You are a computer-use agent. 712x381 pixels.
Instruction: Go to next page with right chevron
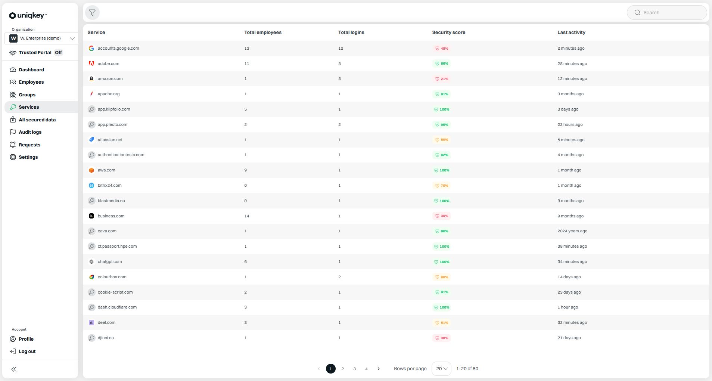click(379, 369)
